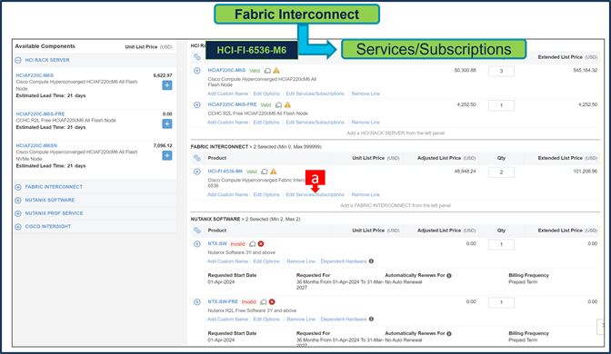Click Remove Line for HCI-FI-6536-M6

point(366,194)
